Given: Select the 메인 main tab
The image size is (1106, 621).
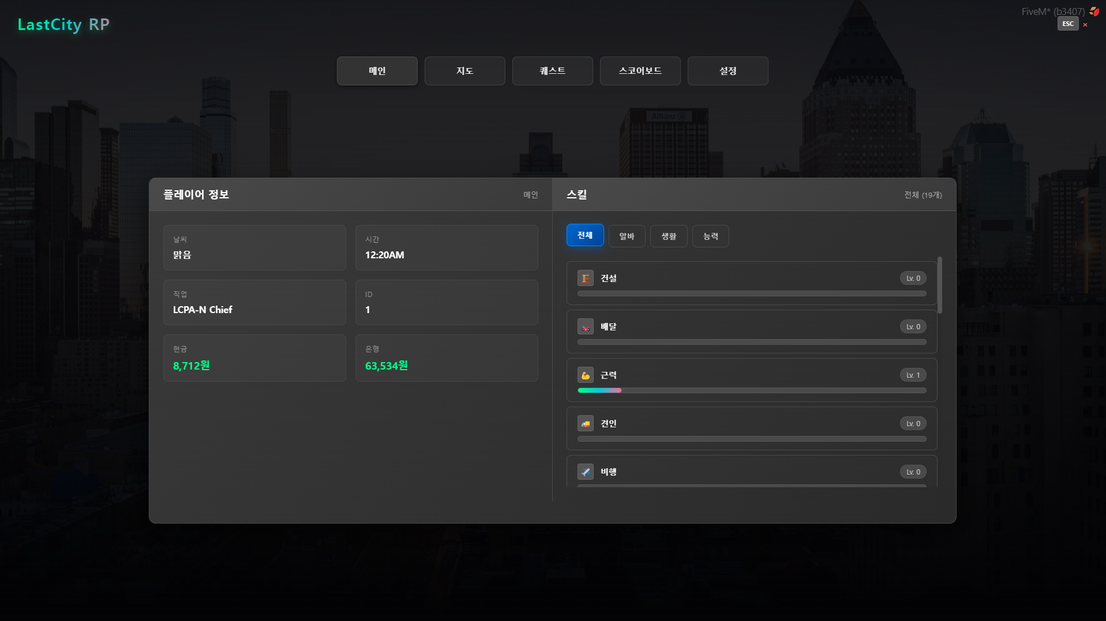Looking at the screenshot, I should pyautogui.click(x=377, y=71).
